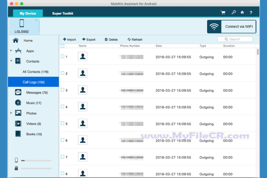
Task: Expand the Photos tree arrow
Action: coord(11,113)
